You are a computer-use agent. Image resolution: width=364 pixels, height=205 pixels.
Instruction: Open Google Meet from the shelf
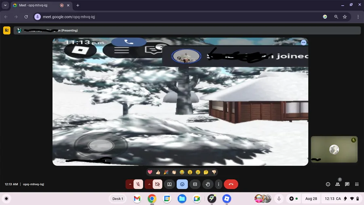197,199
